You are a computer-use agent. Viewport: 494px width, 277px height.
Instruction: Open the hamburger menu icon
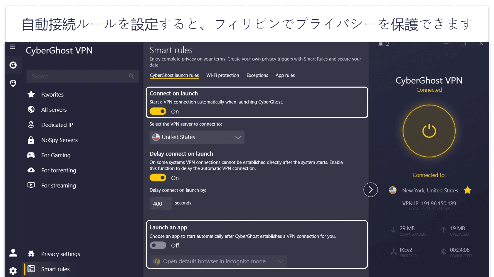click(13, 47)
